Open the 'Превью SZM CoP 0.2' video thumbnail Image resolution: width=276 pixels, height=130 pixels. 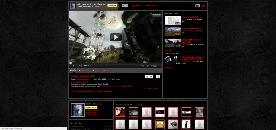pos(173,32)
